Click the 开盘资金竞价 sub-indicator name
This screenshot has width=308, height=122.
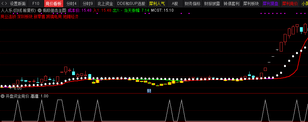pos(17,96)
